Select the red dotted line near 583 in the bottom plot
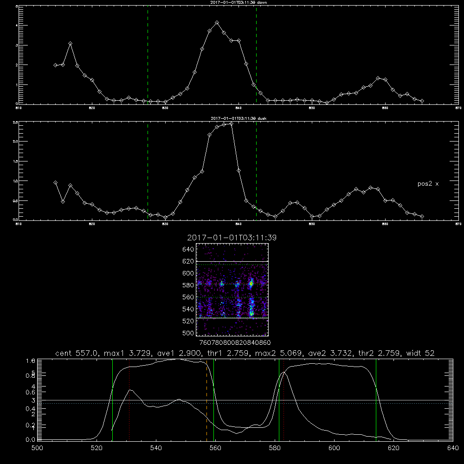The height and width of the screenshot is (464, 464). [x=284, y=400]
